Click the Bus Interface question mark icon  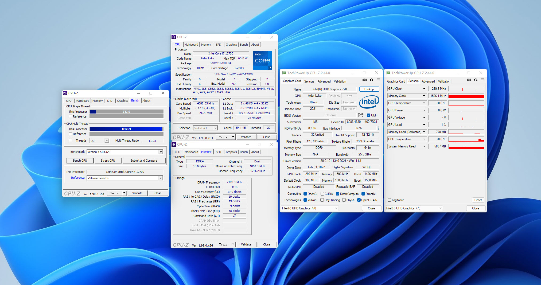[x=378, y=128]
